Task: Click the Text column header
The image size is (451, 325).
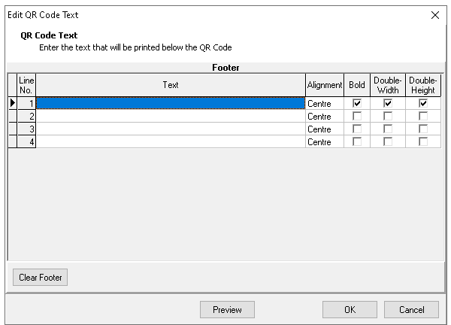Action: [x=171, y=85]
